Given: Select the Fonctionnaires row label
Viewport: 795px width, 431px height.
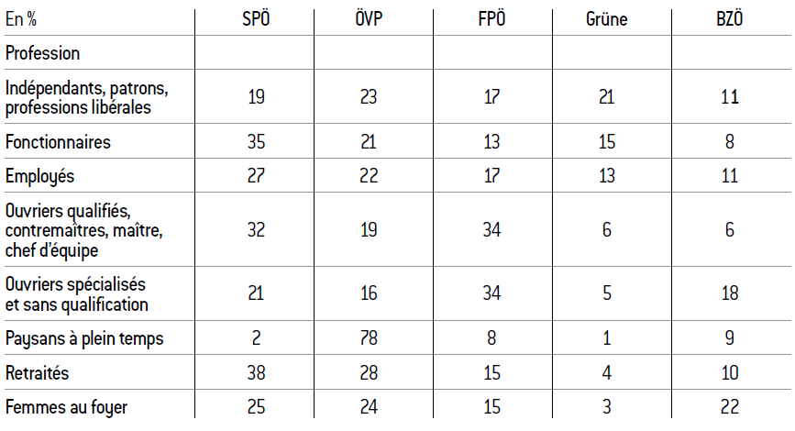Looking at the screenshot, I should click(58, 142).
